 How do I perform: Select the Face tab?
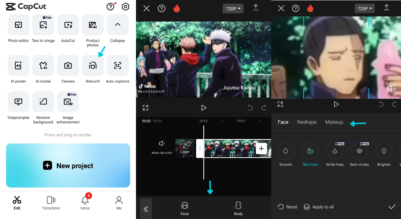click(283, 122)
